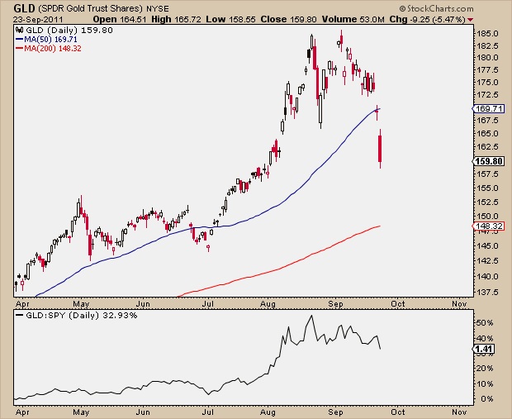Click the 20% label on the ratio axis
Viewport: 512px width, 419px height.
click(485, 369)
